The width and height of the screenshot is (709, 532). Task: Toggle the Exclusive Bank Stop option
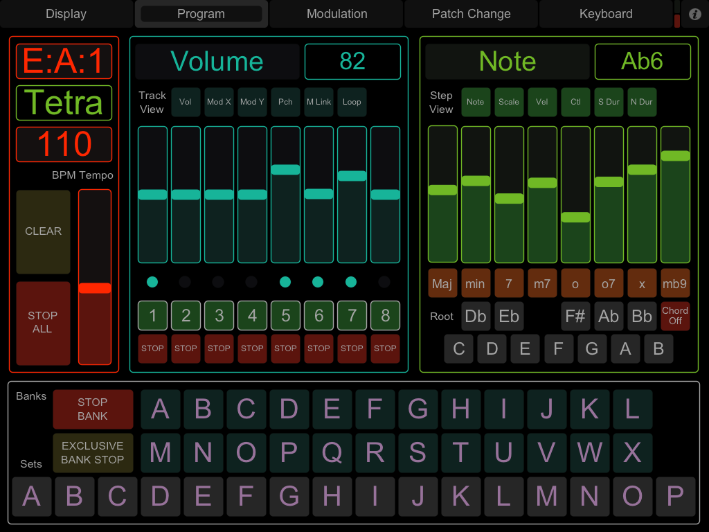93,453
